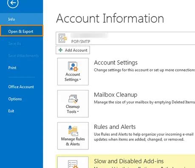Viewport: 195px width, 168px height.
Task: Click the Manage Rules & Alerts bell-folder icon
Action: tap(73, 131)
